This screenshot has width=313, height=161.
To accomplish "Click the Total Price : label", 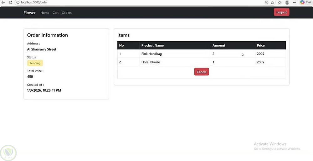I will (x=35, y=71).
